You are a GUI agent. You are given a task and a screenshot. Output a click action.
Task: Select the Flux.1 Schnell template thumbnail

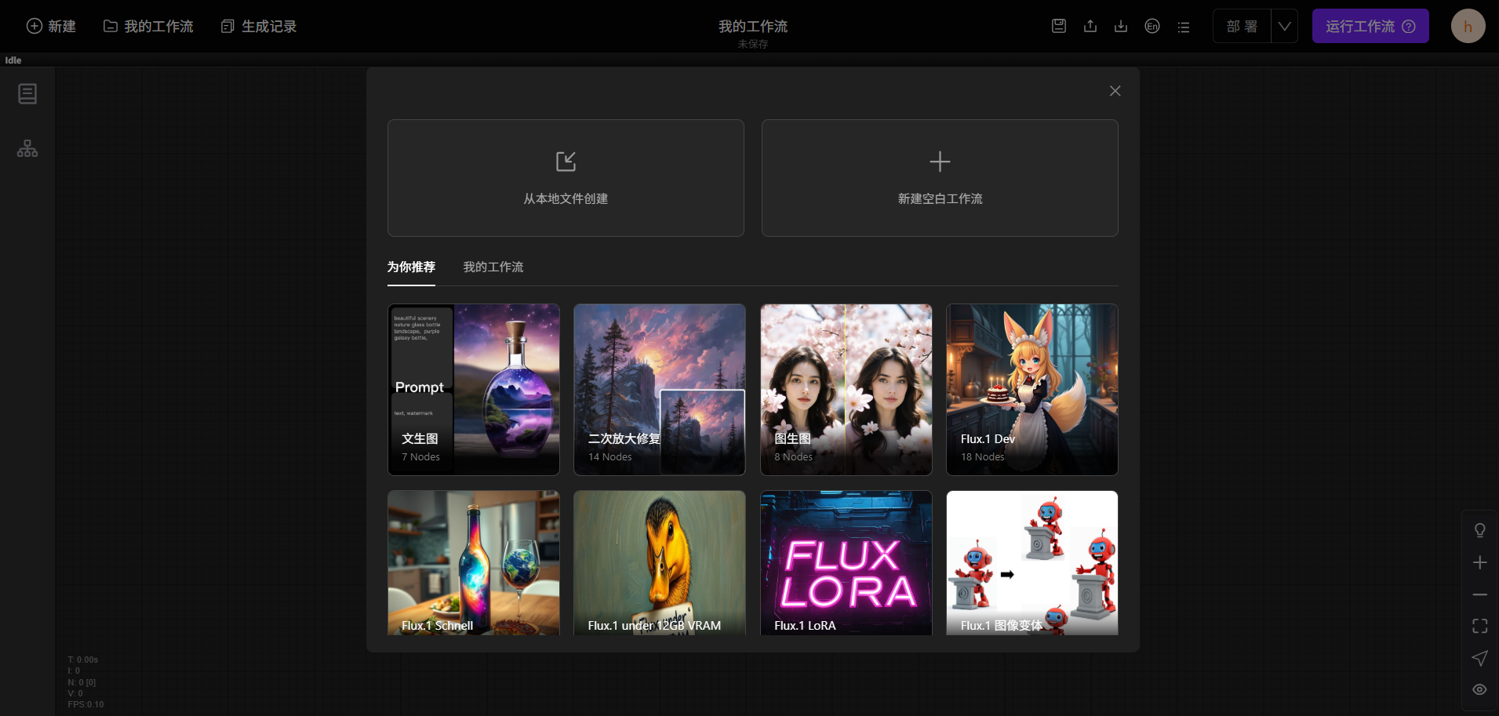[474, 563]
